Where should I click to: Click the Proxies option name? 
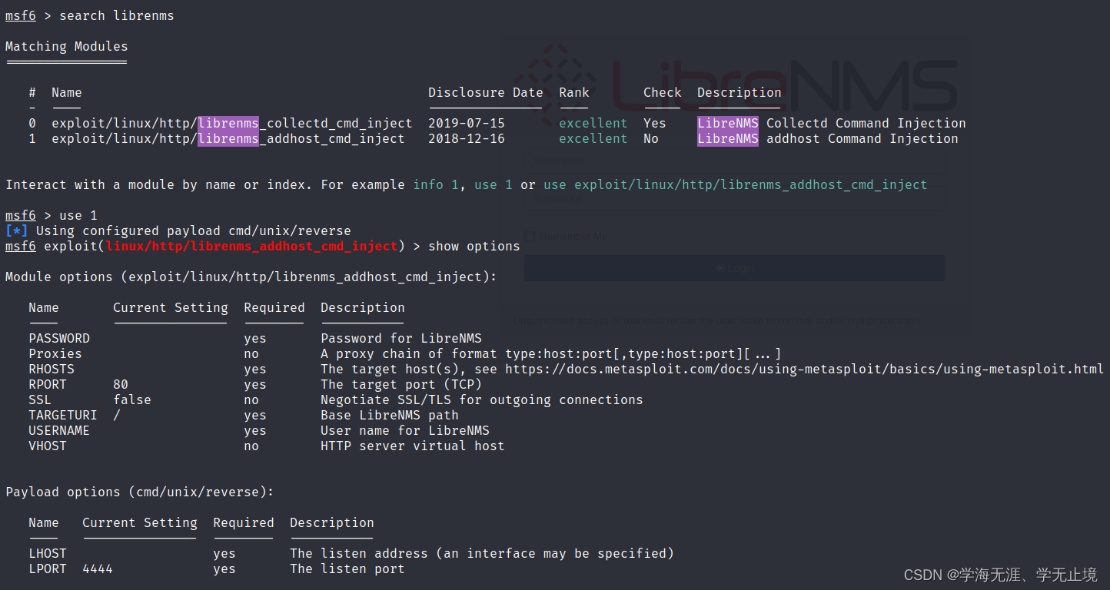55,354
